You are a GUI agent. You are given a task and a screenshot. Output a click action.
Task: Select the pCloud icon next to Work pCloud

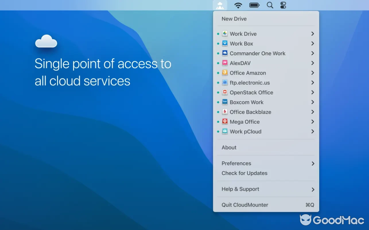(x=225, y=131)
